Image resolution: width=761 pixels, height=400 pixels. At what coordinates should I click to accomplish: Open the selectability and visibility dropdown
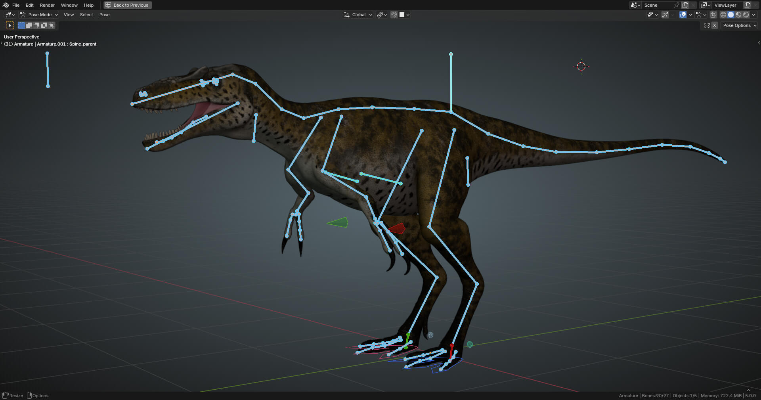(652, 15)
